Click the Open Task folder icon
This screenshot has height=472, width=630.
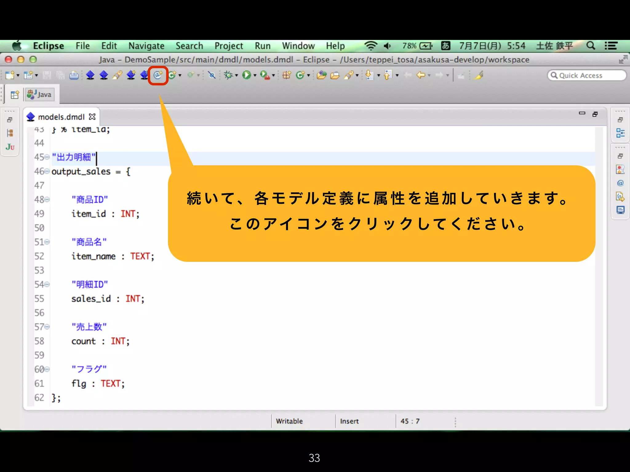point(335,75)
